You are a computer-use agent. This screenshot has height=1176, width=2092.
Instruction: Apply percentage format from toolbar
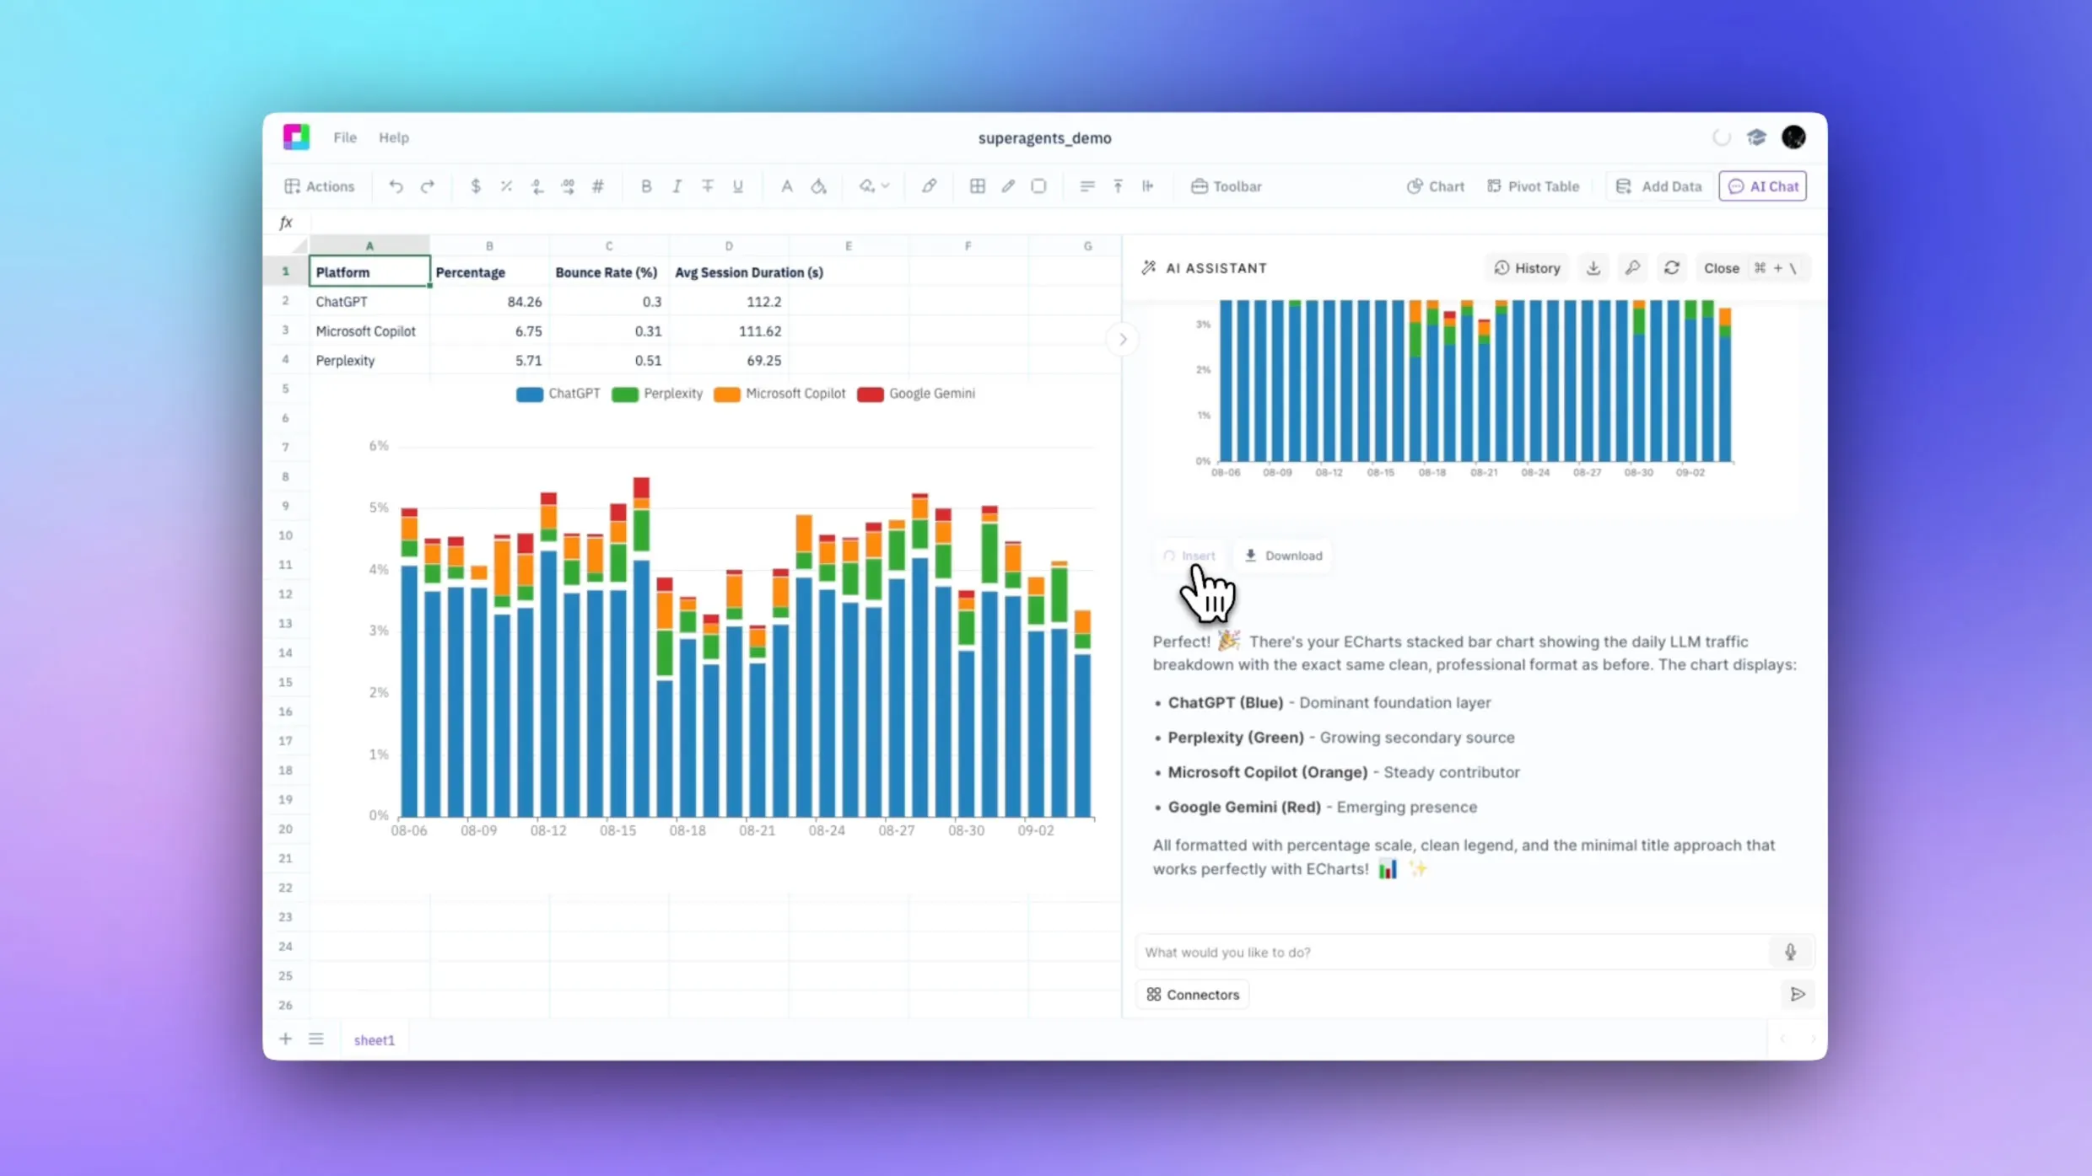point(506,186)
